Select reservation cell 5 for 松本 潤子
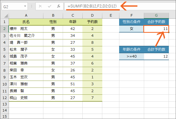 click(92, 50)
